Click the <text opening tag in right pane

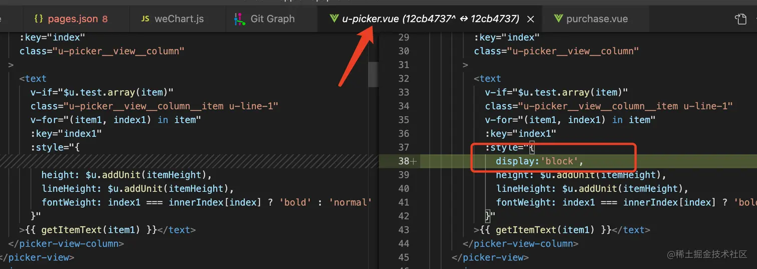(x=487, y=79)
